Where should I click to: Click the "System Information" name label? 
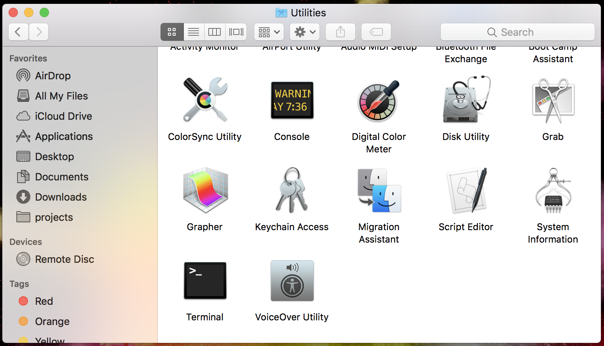(x=553, y=233)
